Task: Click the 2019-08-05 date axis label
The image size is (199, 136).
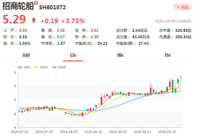Action: tap(69, 132)
